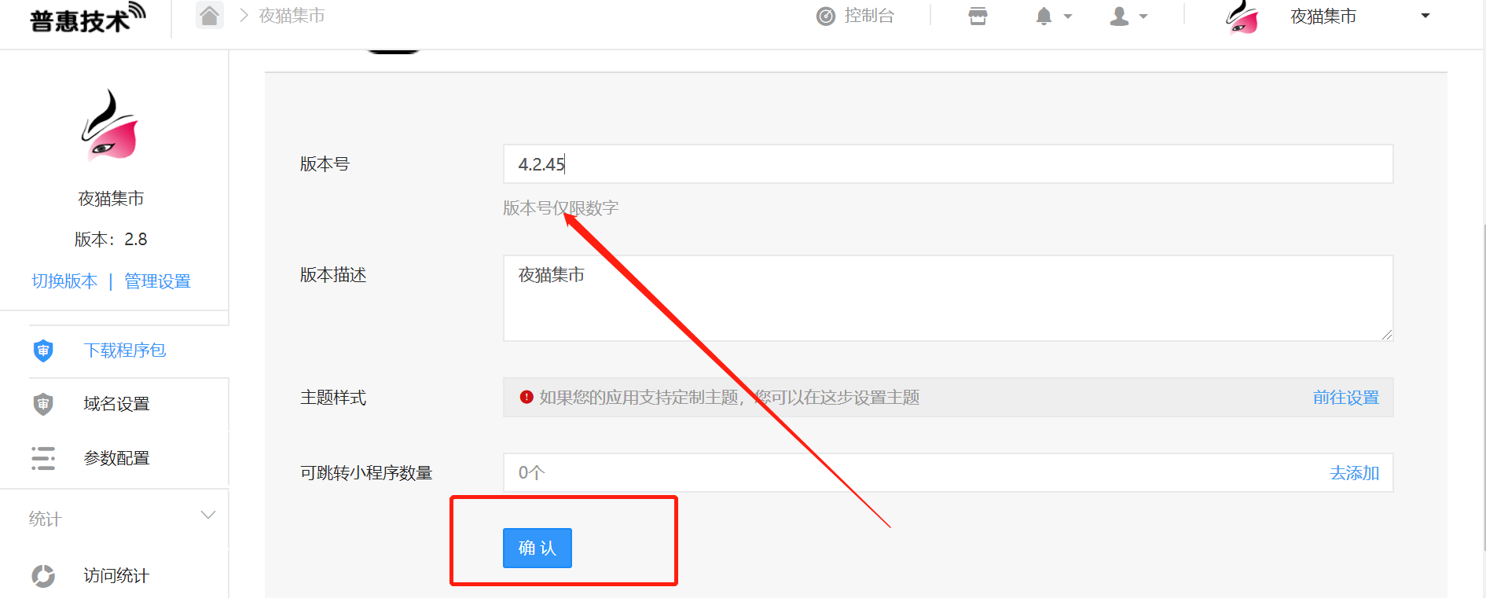Click the page vertical scrollbar
The width and height of the screenshot is (1486, 598).
click(x=1484, y=387)
